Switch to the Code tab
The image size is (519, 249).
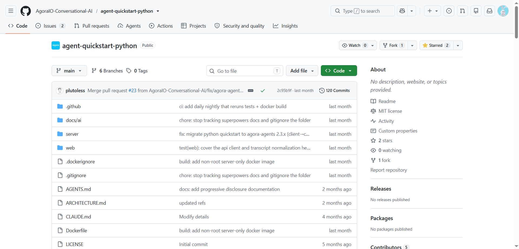(18, 26)
